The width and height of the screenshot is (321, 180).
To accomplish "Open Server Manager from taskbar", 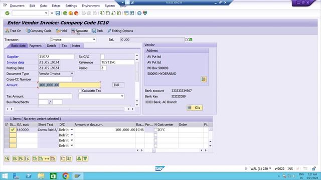I will coord(16,176).
